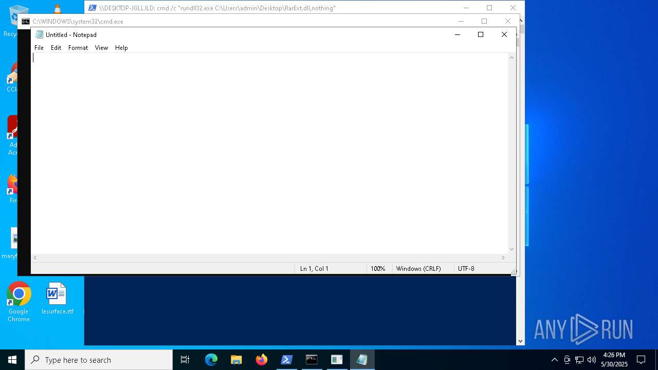Open the File menu in Notepad

tap(39, 48)
